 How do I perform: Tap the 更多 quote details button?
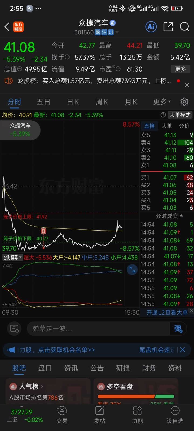click(x=180, y=69)
